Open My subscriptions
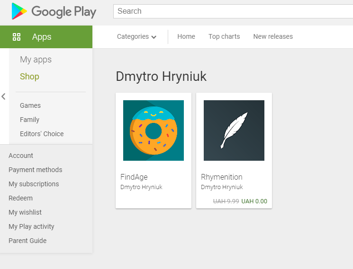353x269 pixels. 34,184
